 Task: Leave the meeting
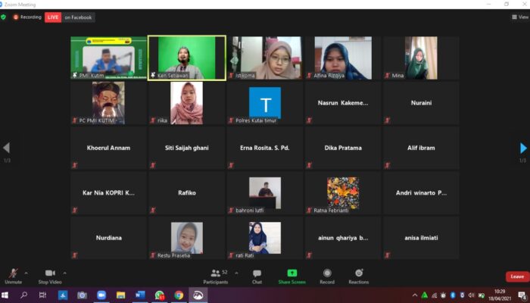click(x=517, y=276)
